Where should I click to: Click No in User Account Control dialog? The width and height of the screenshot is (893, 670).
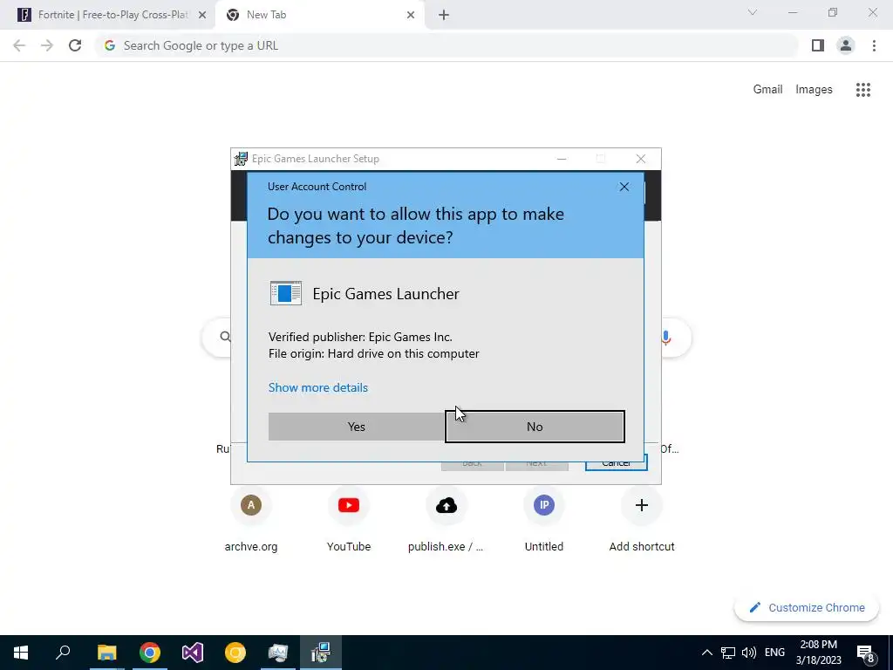[x=535, y=426]
